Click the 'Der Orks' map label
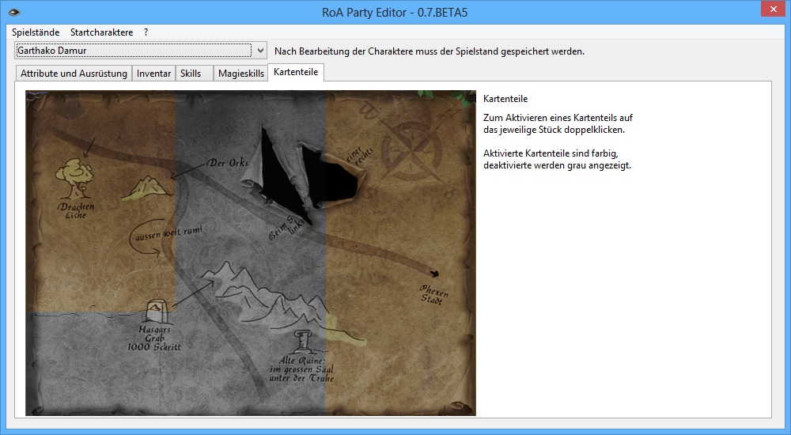This screenshot has width=791, height=435. (229, 162)
